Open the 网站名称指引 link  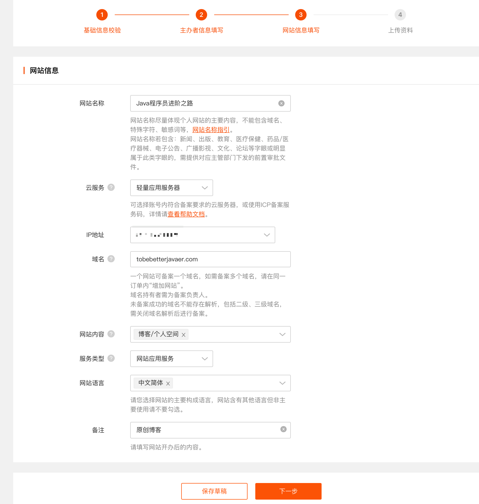[211, 130]
